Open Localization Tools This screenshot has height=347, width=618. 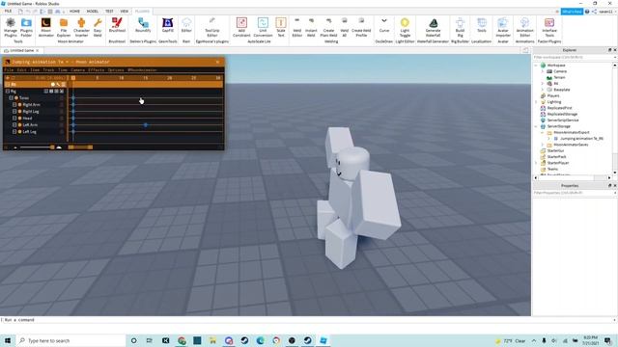point(482,25)
